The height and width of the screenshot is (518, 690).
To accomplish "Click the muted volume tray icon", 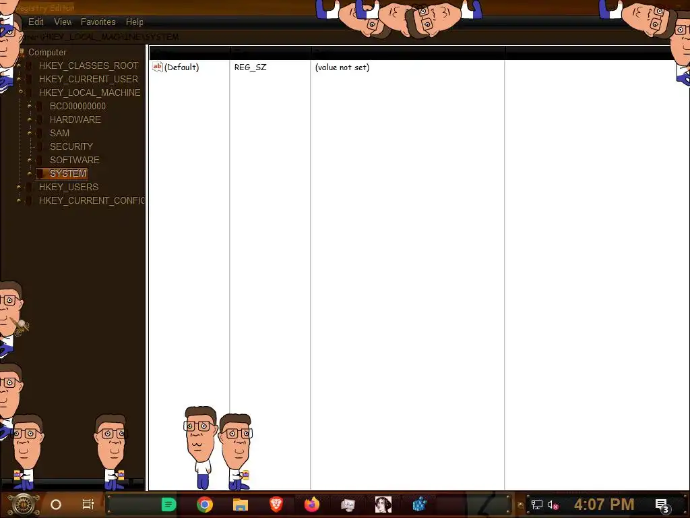I will point(553,505).
